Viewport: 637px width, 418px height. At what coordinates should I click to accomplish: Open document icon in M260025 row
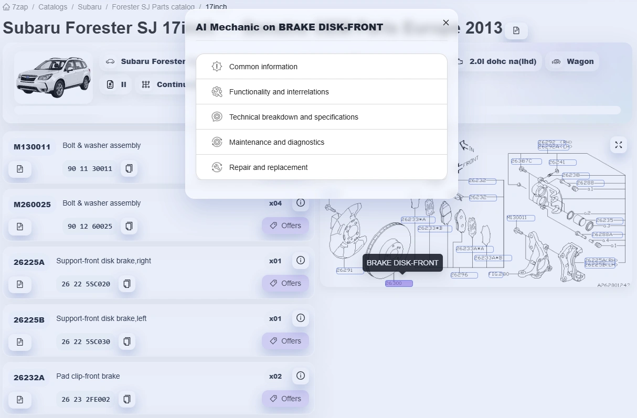(20, 227)
